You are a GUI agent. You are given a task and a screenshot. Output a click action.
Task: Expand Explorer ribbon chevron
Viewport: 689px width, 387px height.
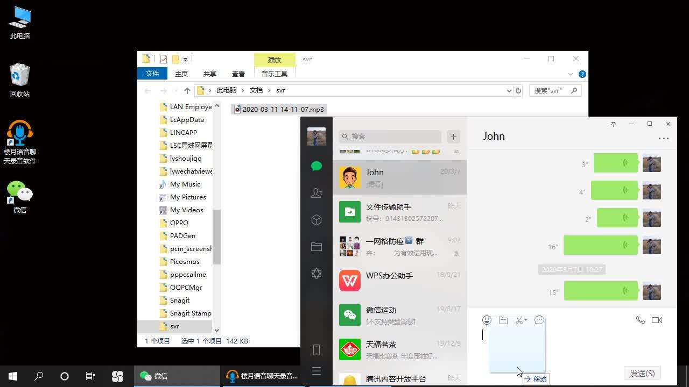[x=571, y=74]
